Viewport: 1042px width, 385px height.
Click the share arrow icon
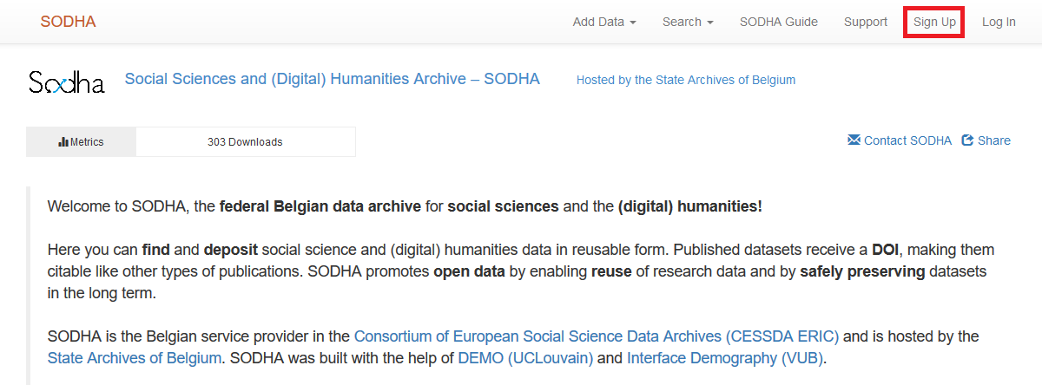pos(967,140)
